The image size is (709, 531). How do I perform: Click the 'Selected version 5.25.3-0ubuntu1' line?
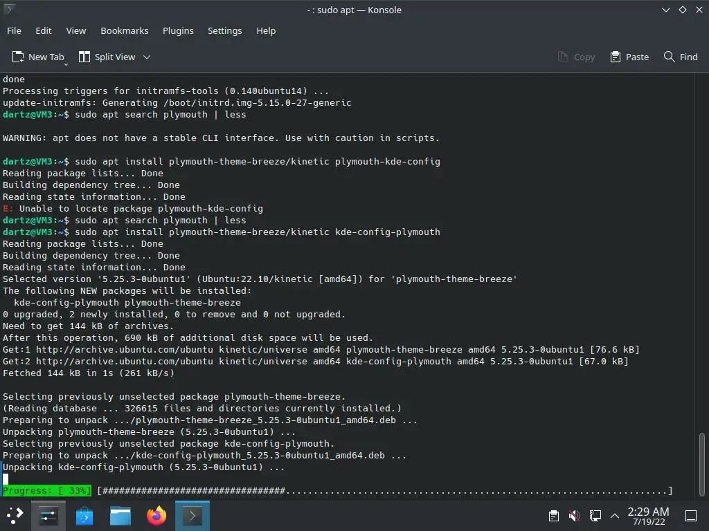click(260, 279)
